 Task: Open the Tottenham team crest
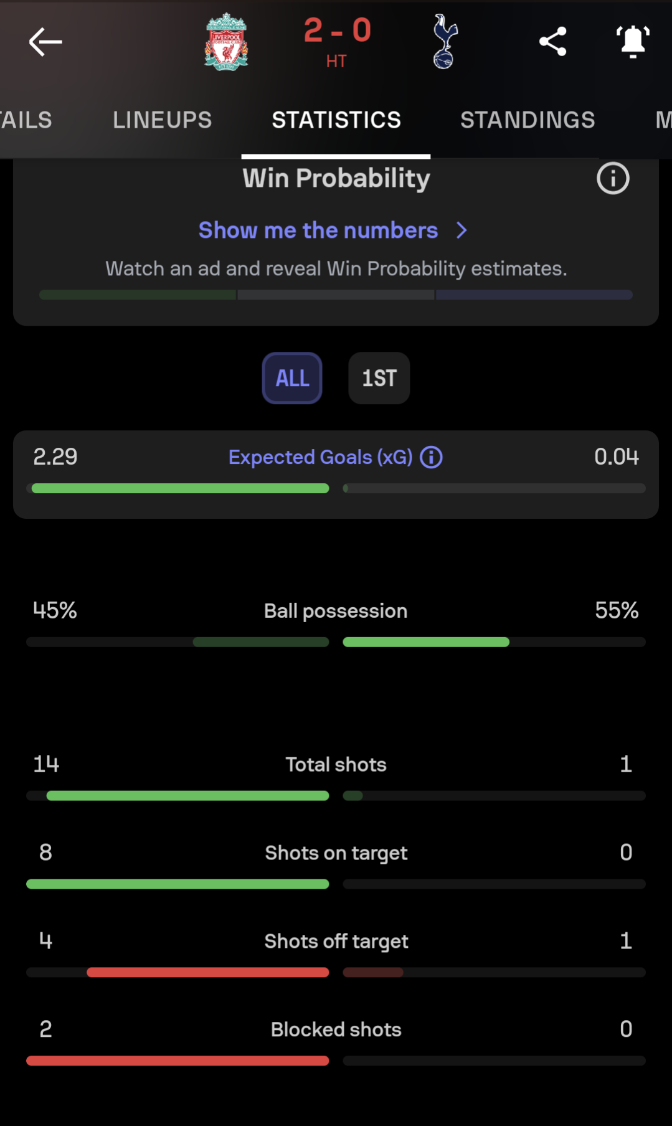tap(445, 42)
